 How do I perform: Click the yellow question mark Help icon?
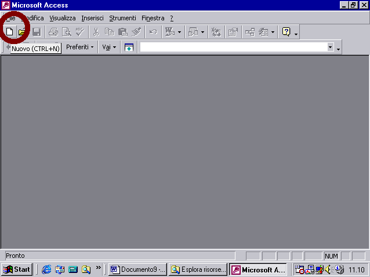tap(286, 32)
